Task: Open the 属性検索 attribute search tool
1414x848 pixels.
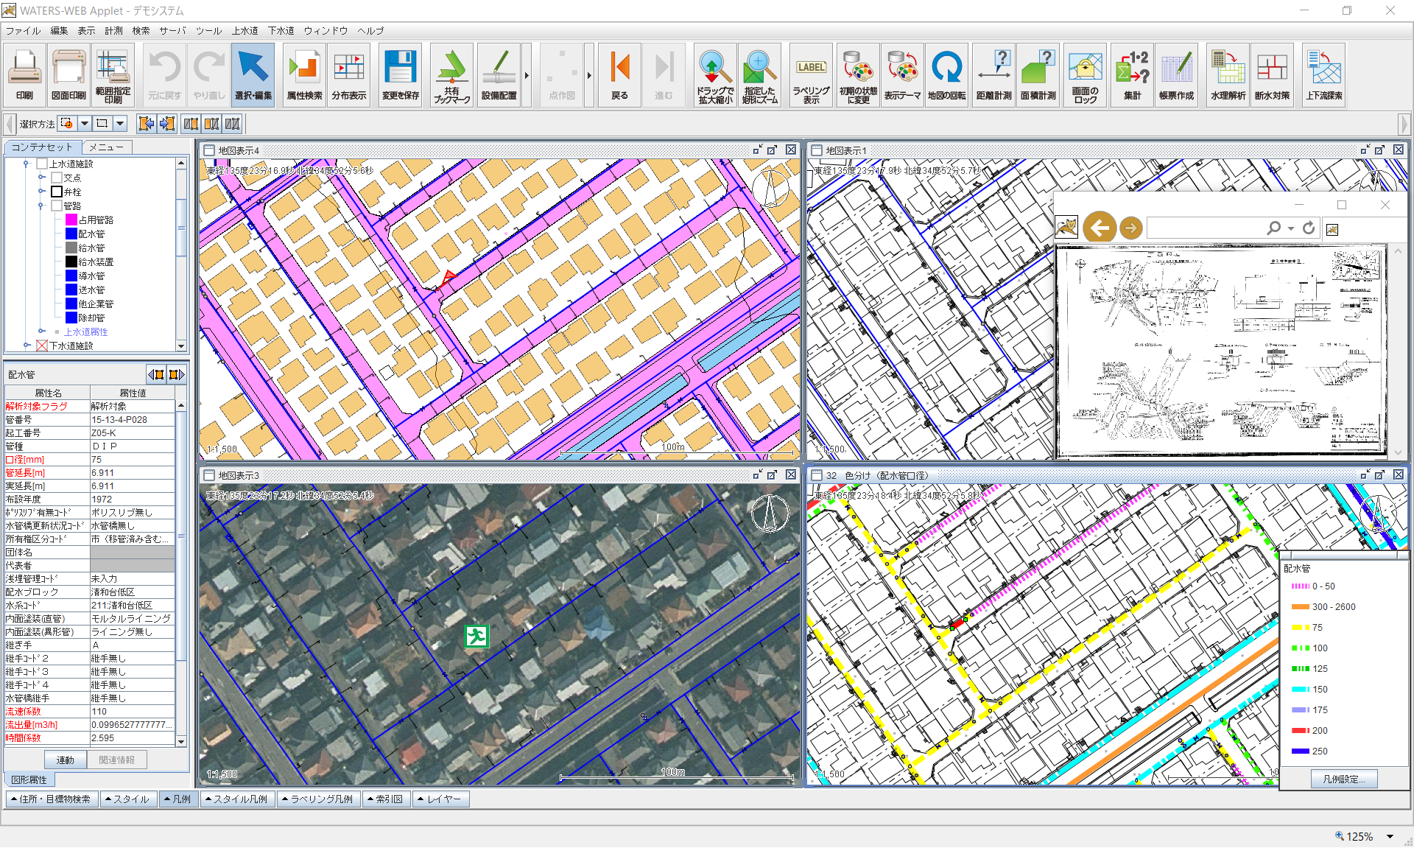Action: point(304,74)
